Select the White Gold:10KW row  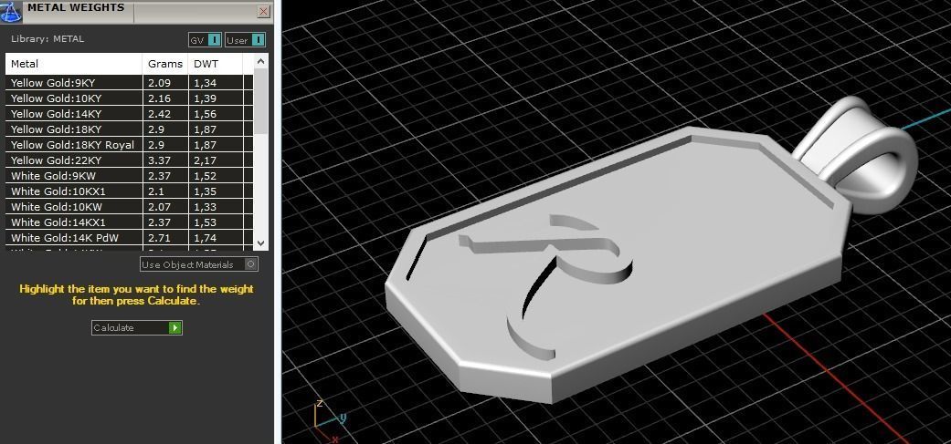129,207
